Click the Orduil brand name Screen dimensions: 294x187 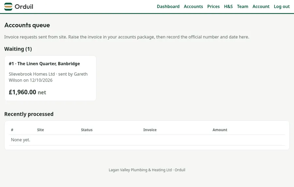pos(24,7)
